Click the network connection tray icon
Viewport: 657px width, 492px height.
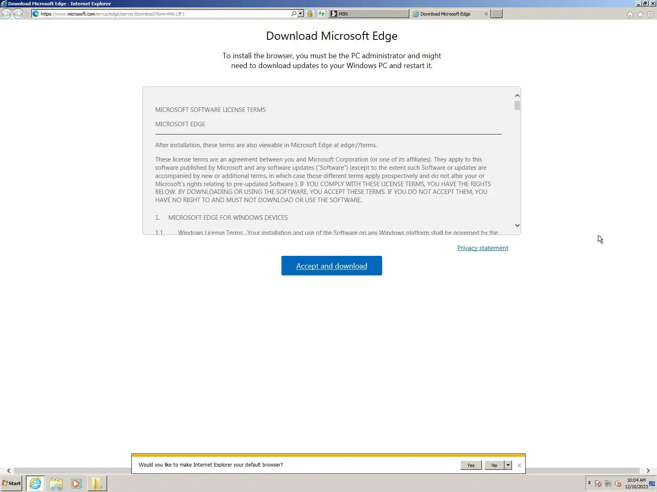click(x=608, y=484)
